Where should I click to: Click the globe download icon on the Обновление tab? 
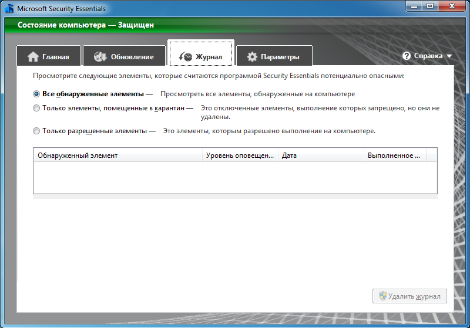tap(100, 56)
